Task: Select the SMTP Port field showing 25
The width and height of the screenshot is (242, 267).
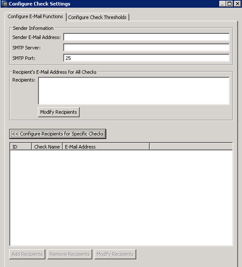Action: click(x=146, y=58)
